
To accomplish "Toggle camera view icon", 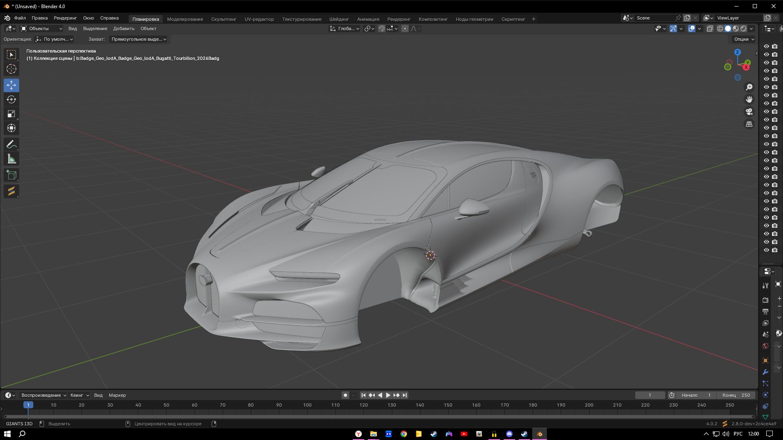I will (x=749, y=112).
